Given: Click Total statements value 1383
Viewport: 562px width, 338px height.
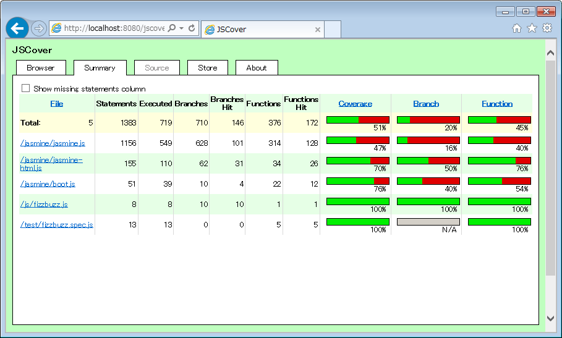Looking at the screenshot, I should 129,123.
